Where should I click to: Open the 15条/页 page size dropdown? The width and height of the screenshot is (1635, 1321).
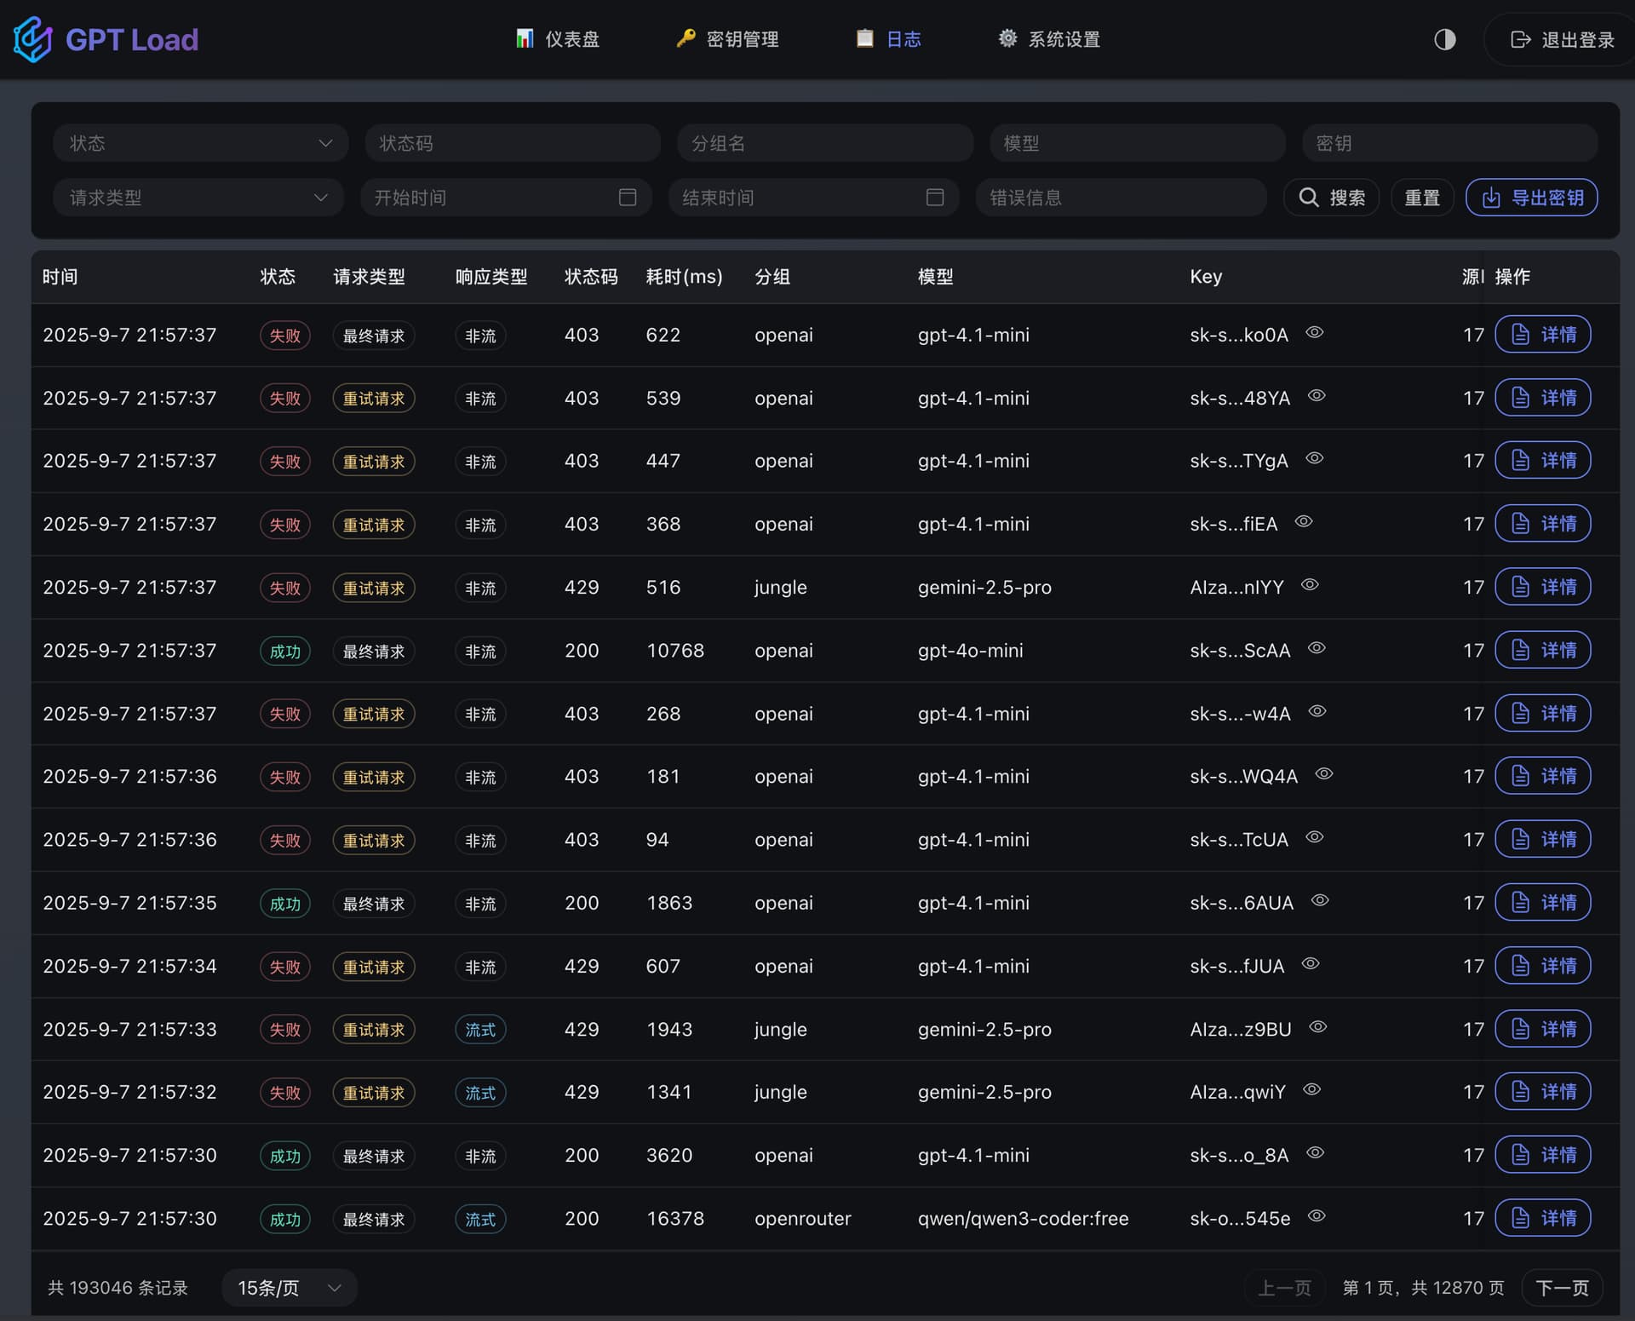pos(290,1288)
